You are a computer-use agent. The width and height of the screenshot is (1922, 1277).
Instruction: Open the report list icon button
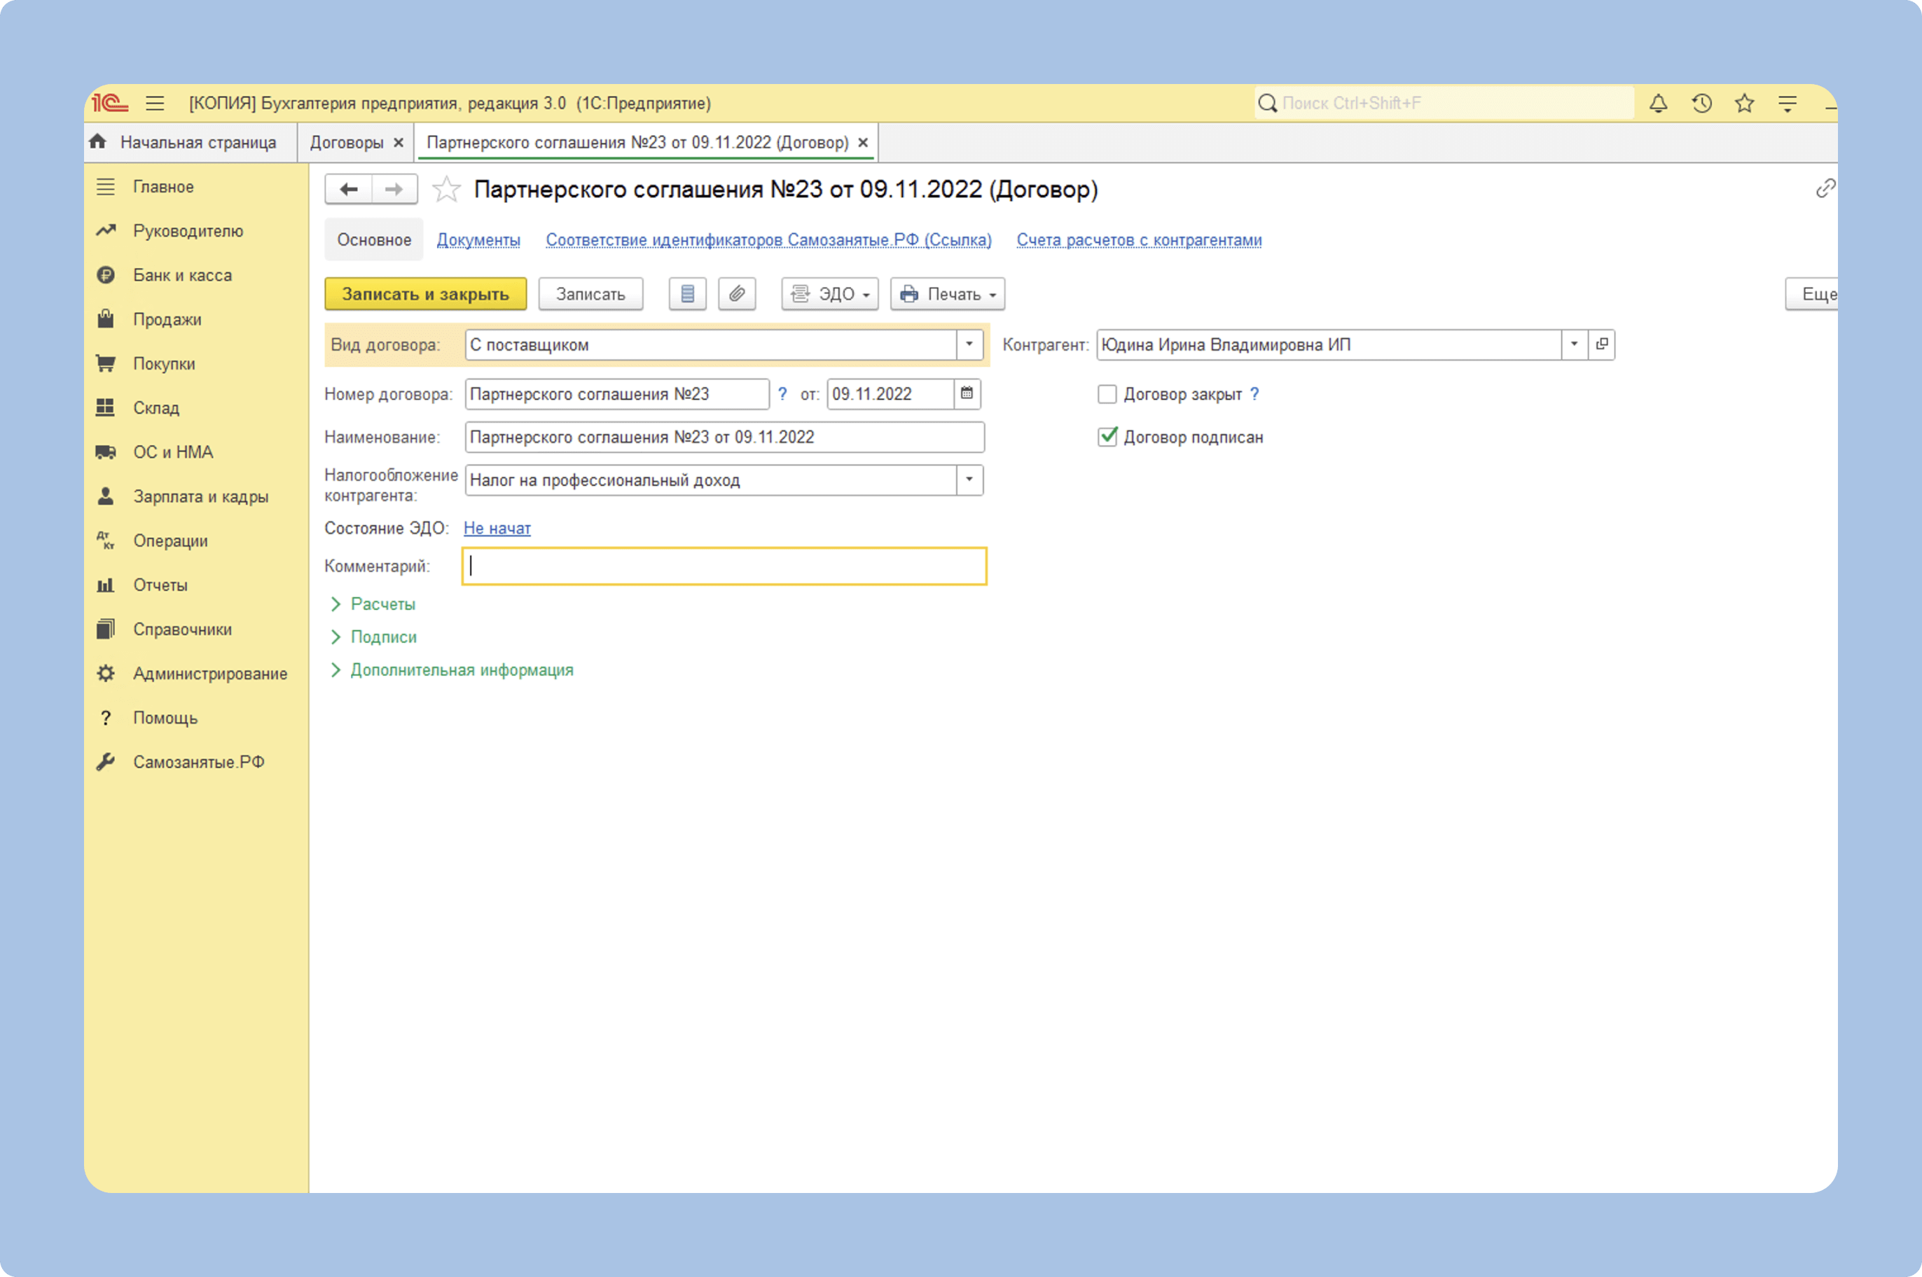(x=688, y=294)
